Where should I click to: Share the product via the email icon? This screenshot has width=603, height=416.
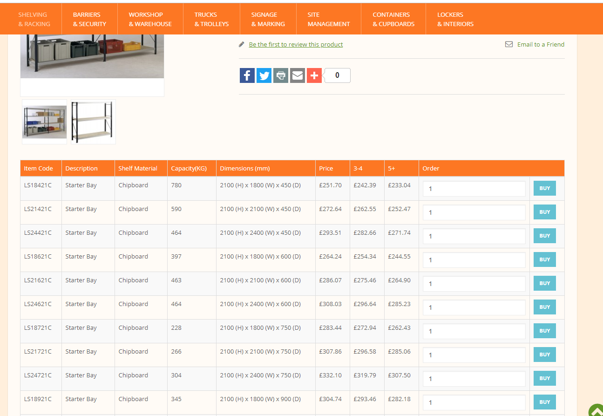[x=297, y=75]
